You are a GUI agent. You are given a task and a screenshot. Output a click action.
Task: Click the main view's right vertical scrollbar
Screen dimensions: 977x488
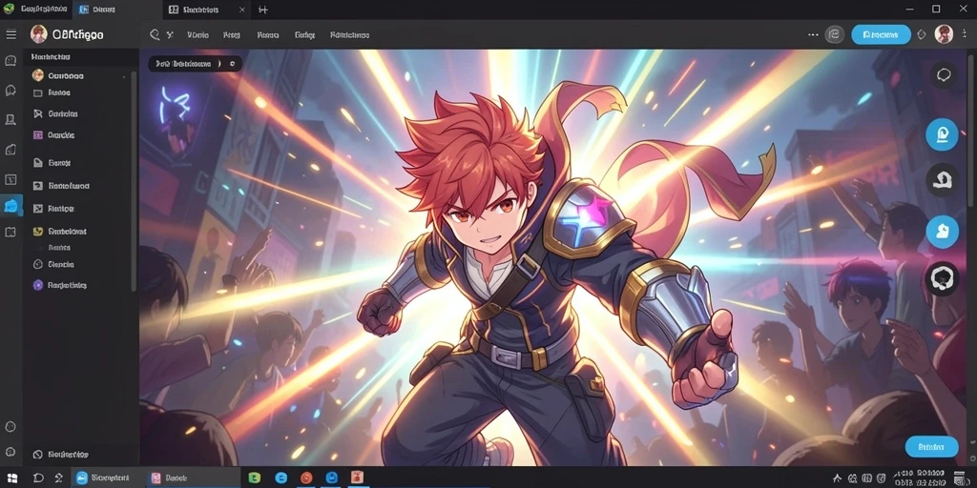[x=972, y=131]
